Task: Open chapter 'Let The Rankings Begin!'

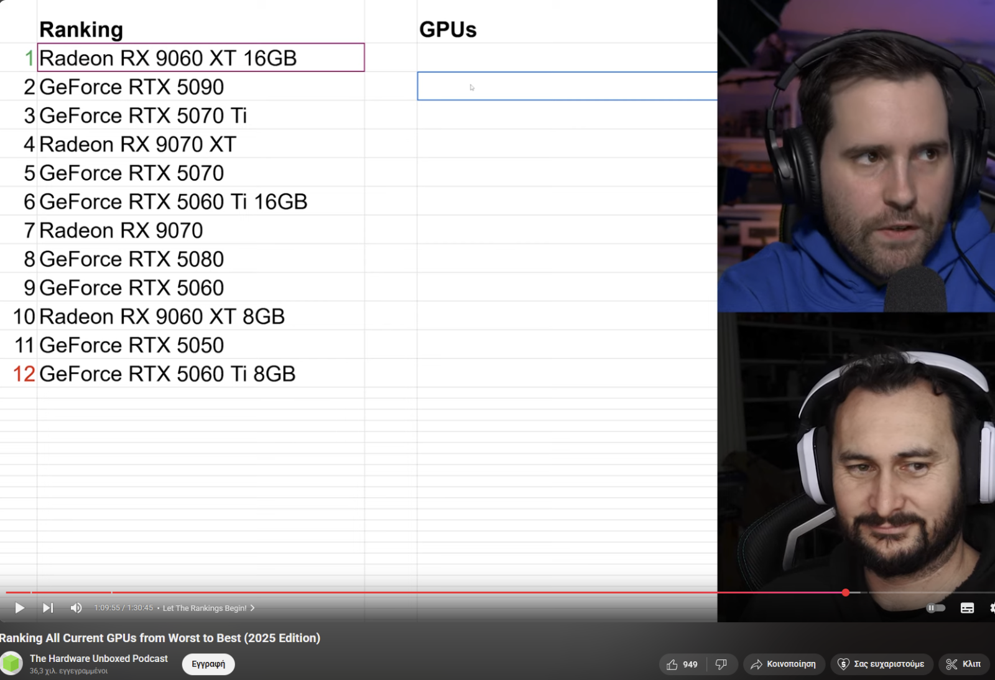Action: tap(209, 608)
